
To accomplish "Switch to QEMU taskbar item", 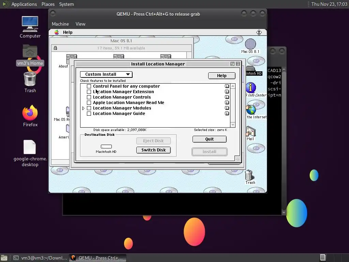I will [x=97, y=258].
